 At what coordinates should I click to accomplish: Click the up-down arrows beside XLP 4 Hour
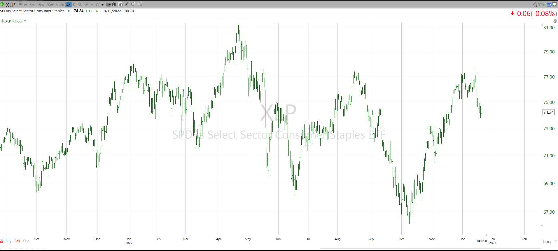coord(3,21)
